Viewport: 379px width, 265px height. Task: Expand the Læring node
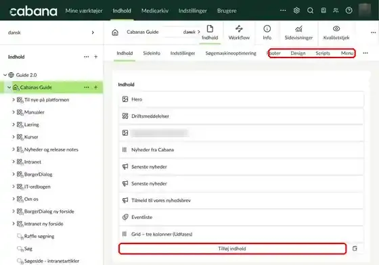(x=14, y=124)
